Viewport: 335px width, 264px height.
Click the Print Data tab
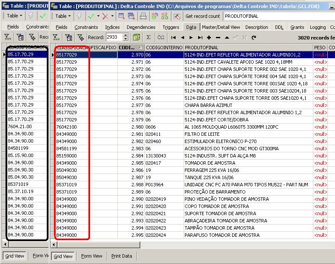pyautogui.click(x=121, y=256)
